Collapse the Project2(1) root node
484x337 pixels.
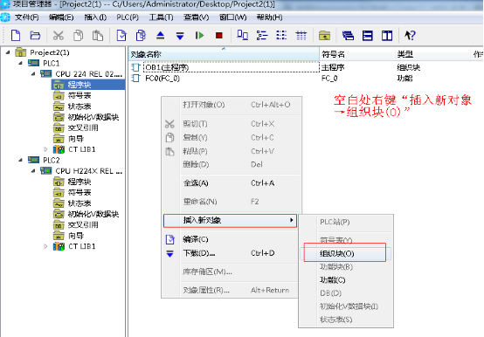coord(8,52)
